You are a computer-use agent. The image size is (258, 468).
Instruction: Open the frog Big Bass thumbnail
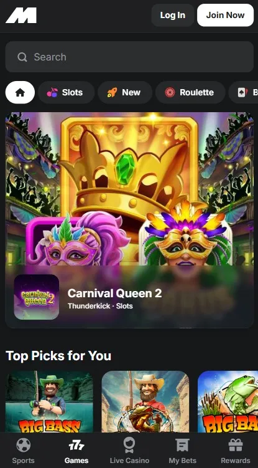[x=228, y=401]
